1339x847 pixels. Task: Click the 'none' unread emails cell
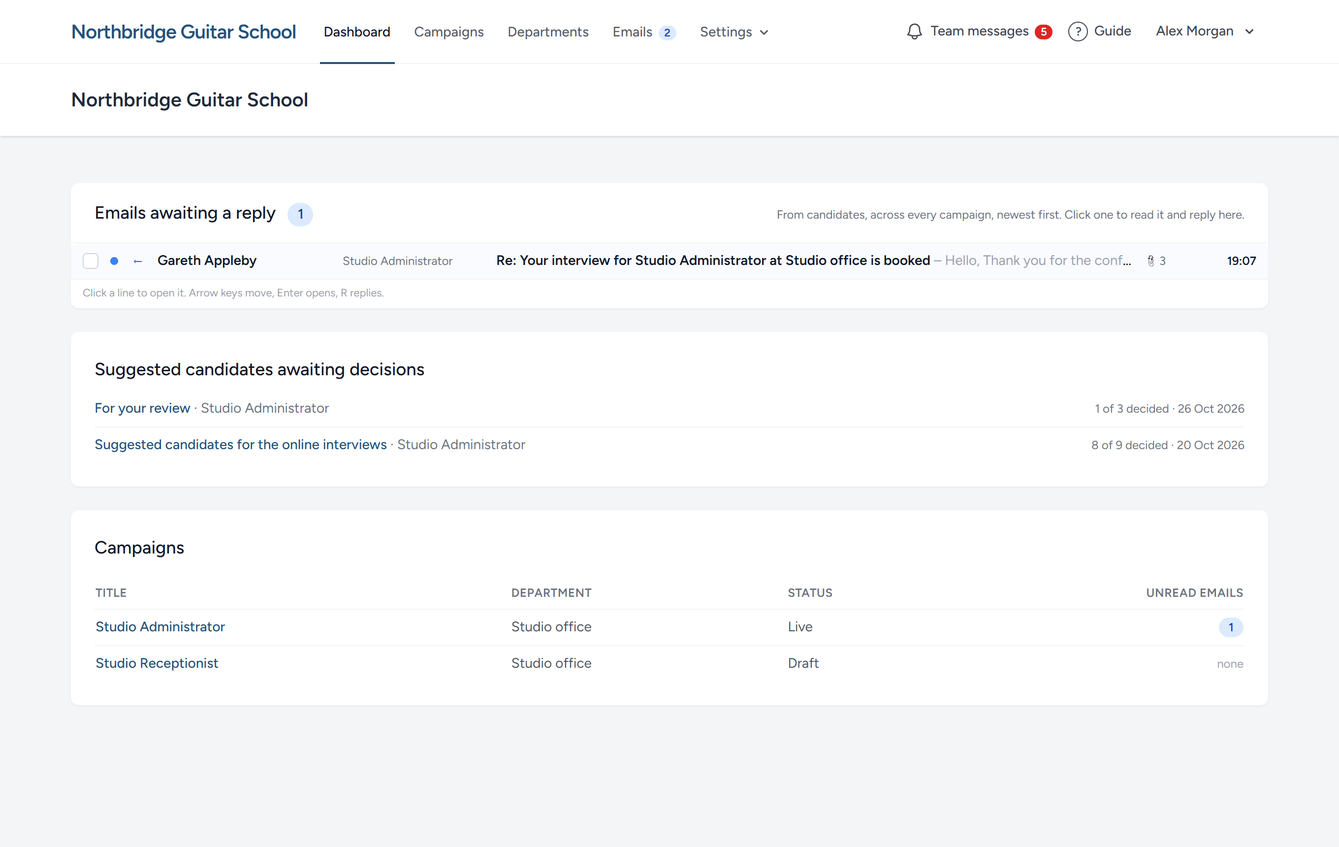click(x=1229, y=663)
